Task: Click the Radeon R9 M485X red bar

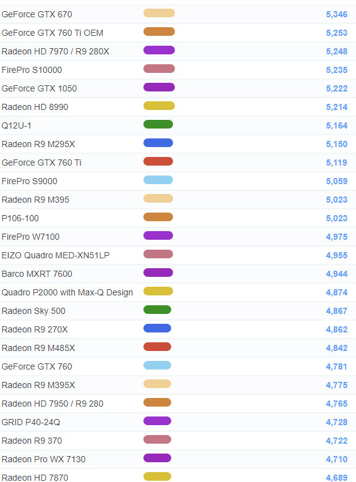Action: pyautogui.click(x=157, y=347)
